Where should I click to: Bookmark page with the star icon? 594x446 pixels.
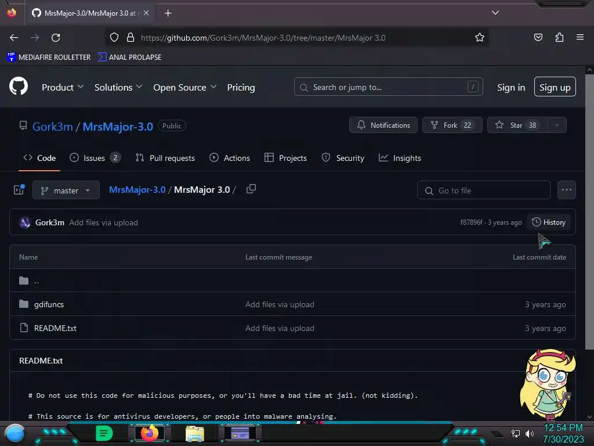point(480,37)
